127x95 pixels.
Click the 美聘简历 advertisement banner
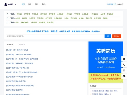pos(106,62)
